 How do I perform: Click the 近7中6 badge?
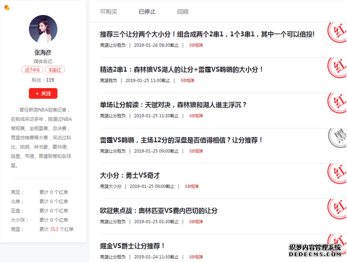pyautogui.click(x=33, y=70)
